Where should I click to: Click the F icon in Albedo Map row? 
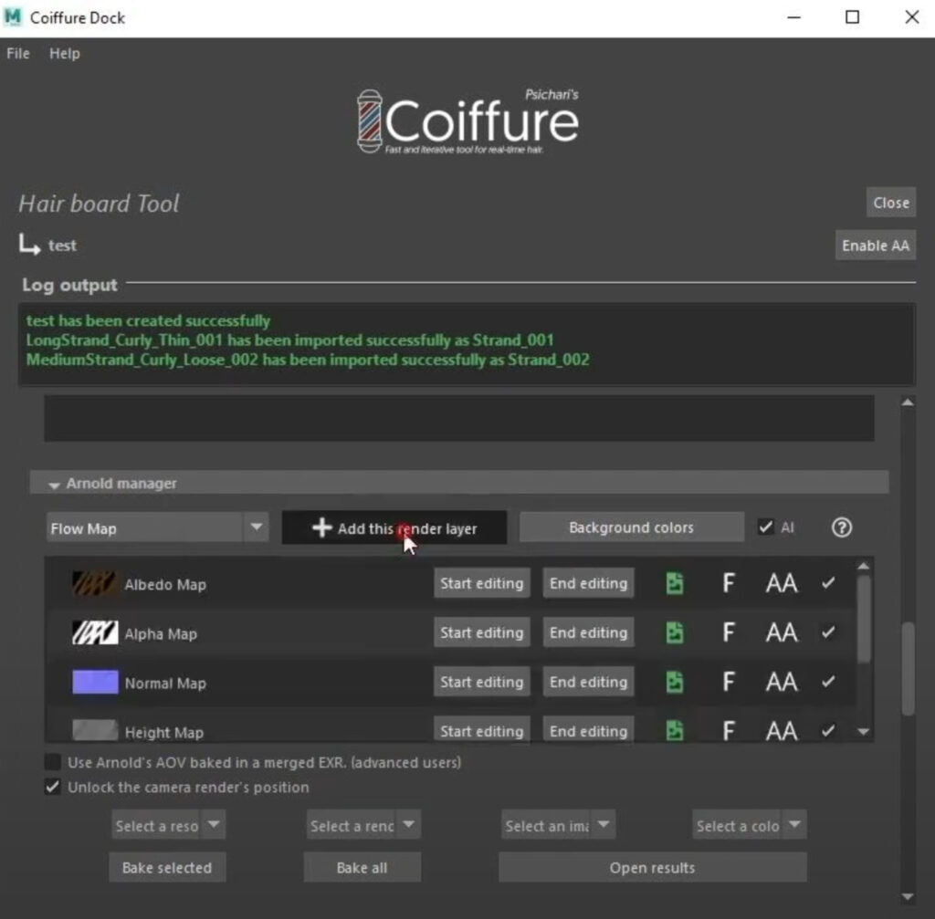[728, 583]
